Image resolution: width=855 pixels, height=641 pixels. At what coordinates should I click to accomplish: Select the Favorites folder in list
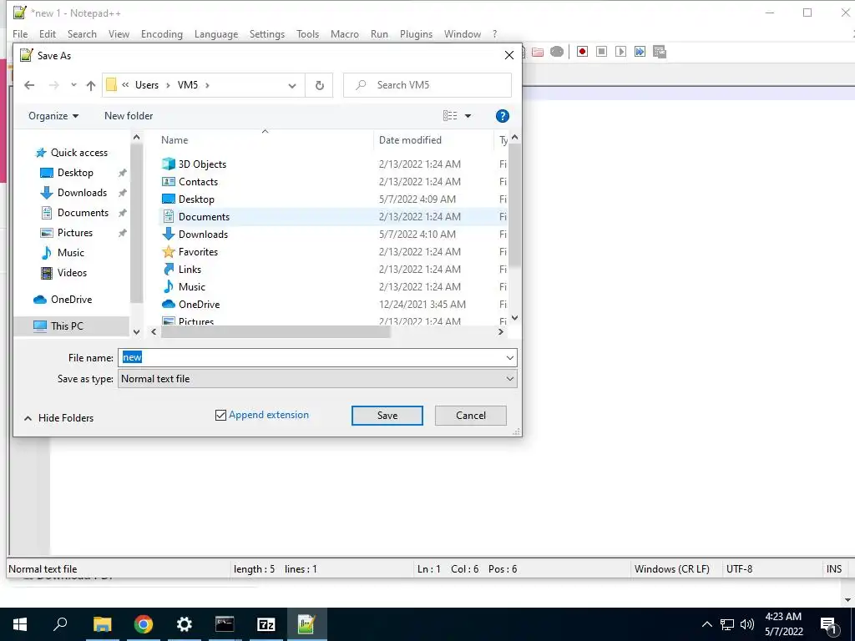(x=198, y=252)
